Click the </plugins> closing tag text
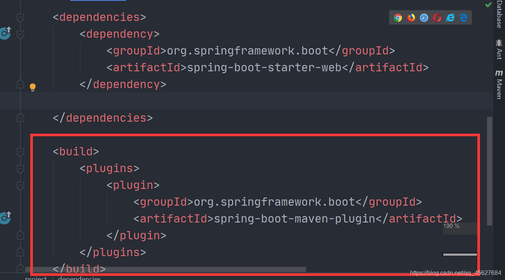 pyautogui.click(x=113, y=252)
